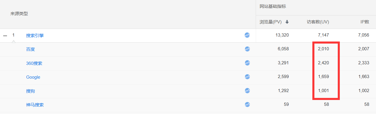Click the 浏览量(PV) column header

[x=270, y=22]
